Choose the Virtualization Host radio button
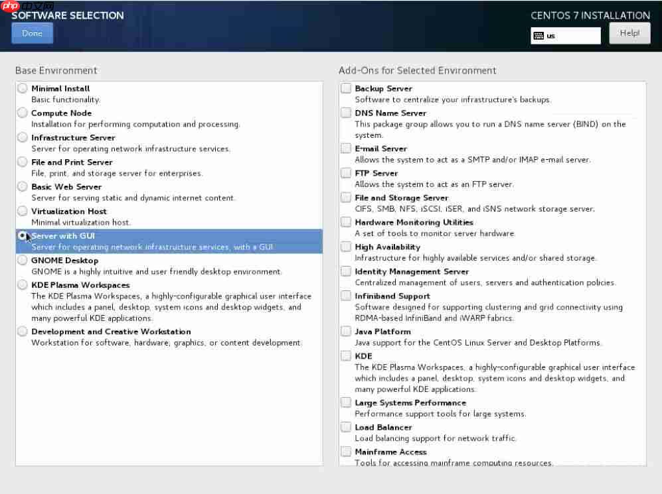The height and width of the screenshot is (494, 662). [x=23, y=211]
